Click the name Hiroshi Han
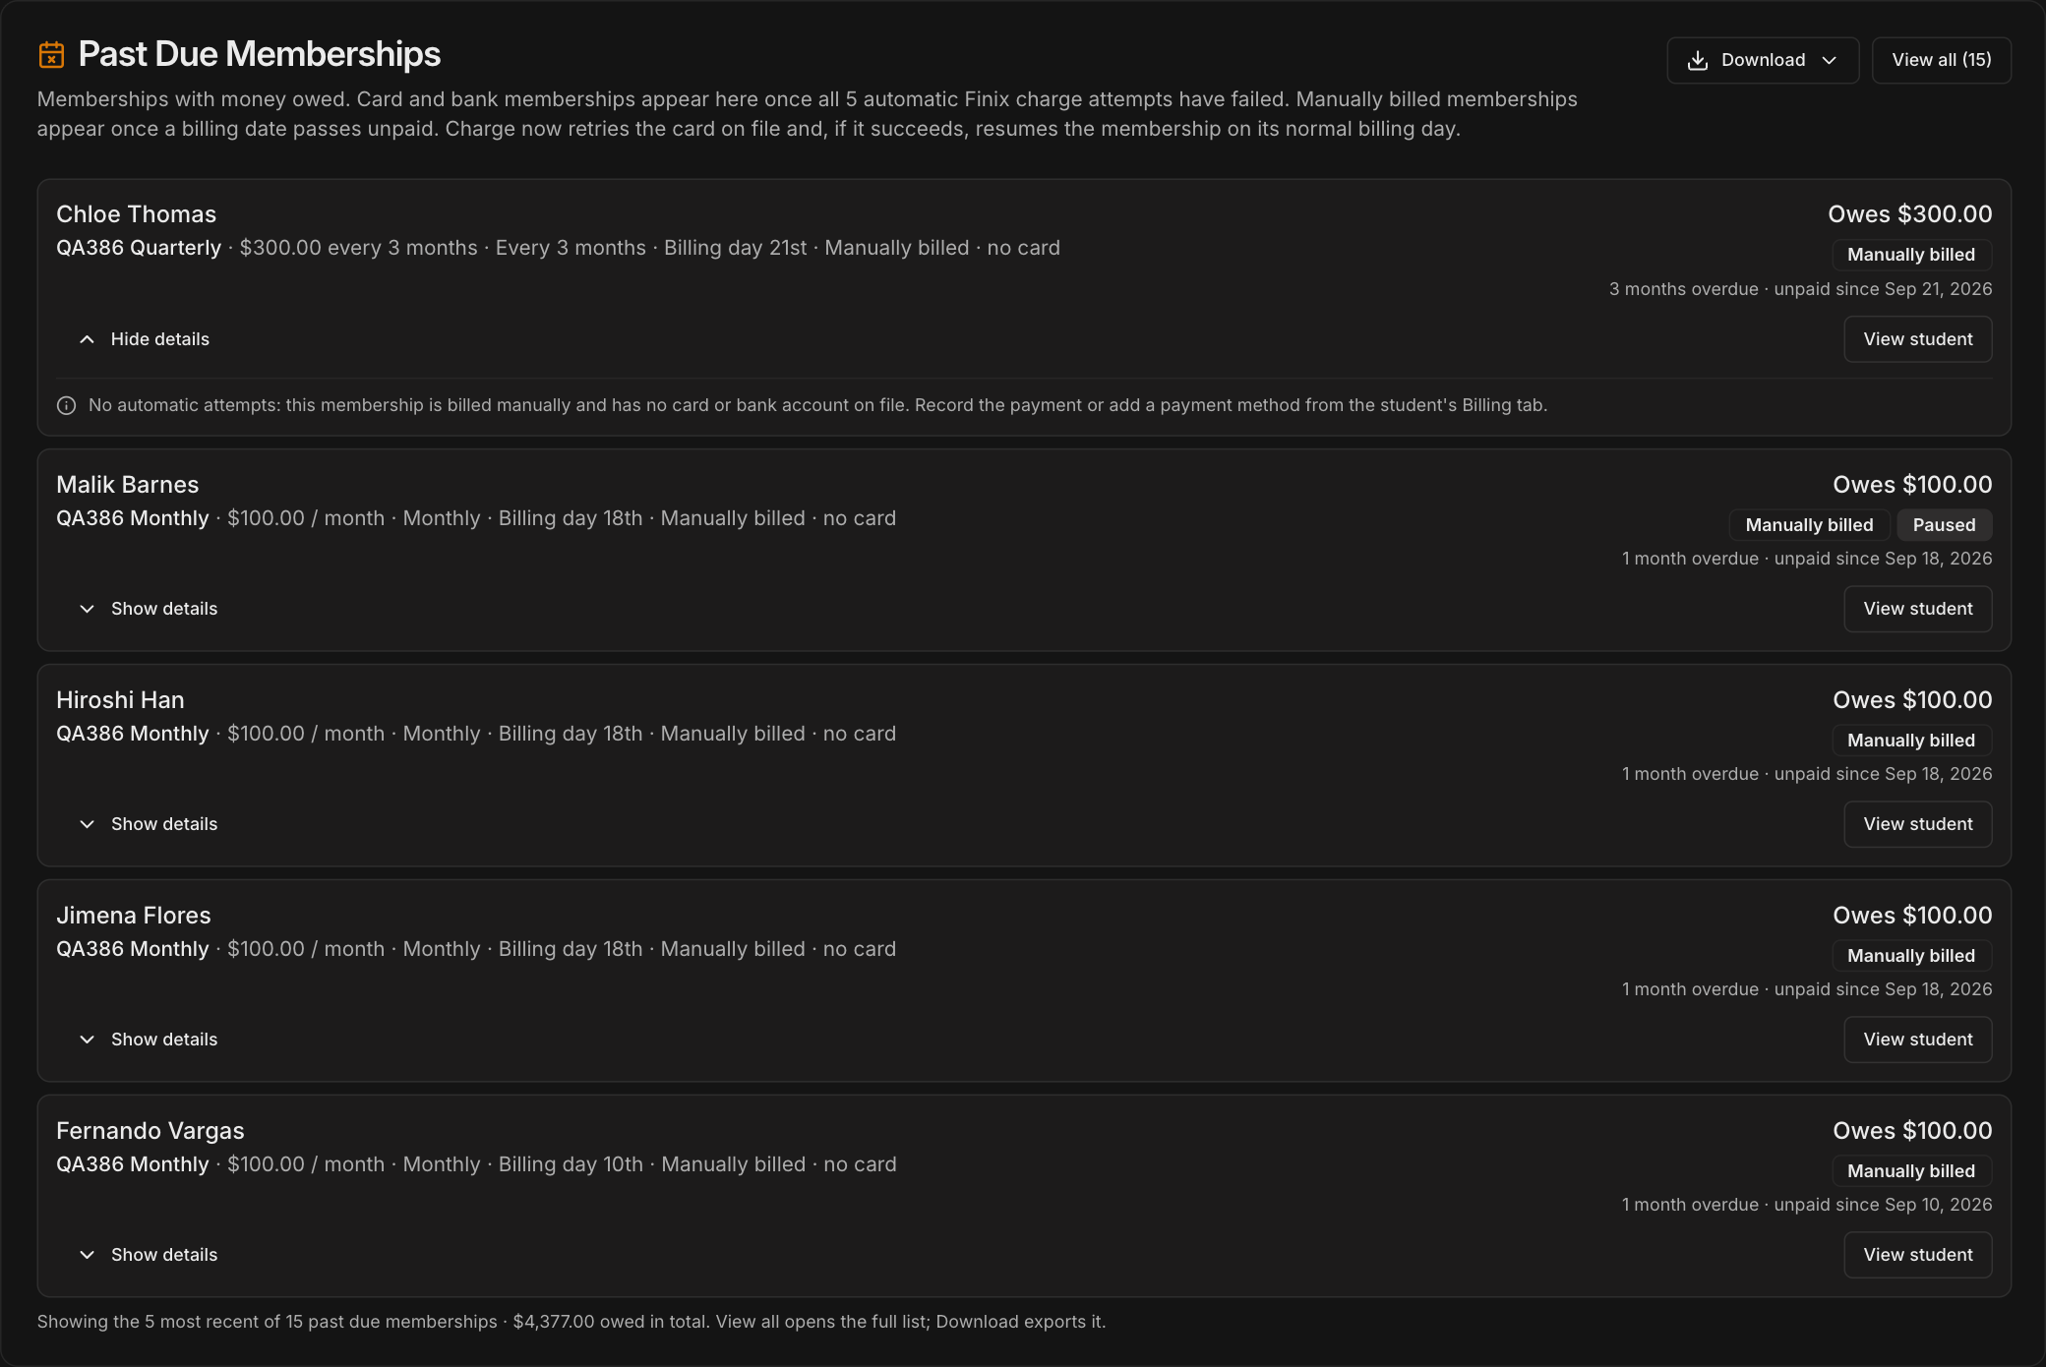Viewport: 2046px width, 1367px height. [120, 700]
